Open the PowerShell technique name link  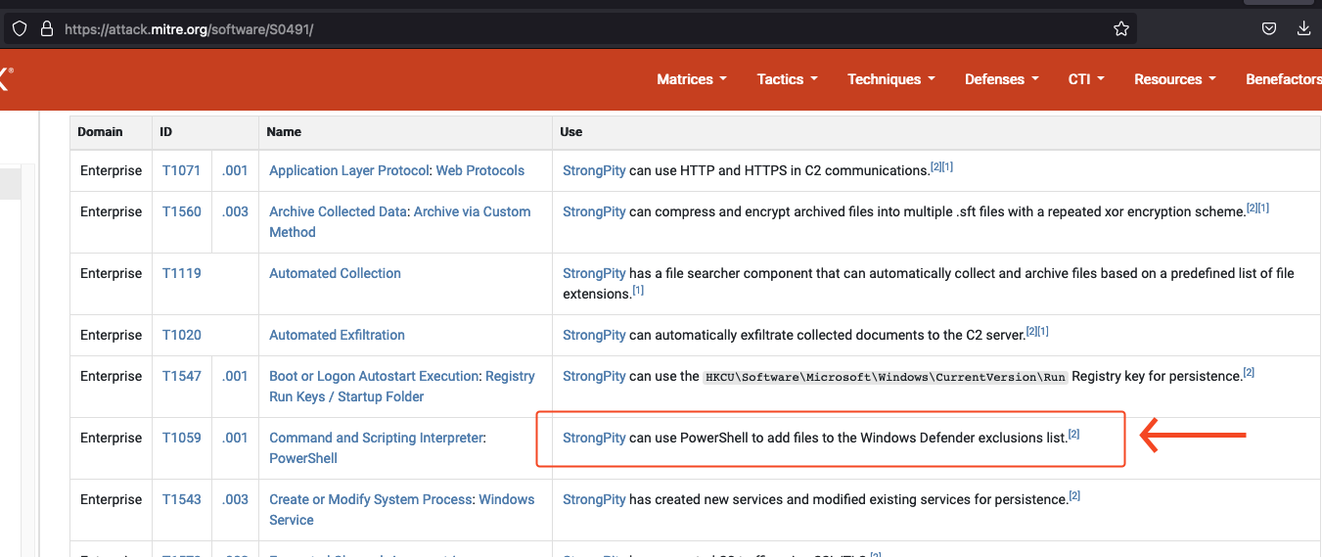coord(303,458)
